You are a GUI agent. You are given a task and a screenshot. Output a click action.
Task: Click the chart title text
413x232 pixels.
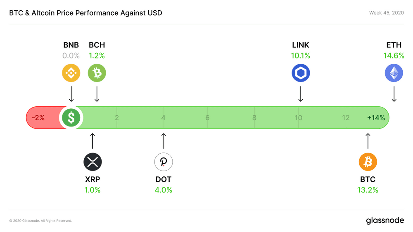click(85, 13)
